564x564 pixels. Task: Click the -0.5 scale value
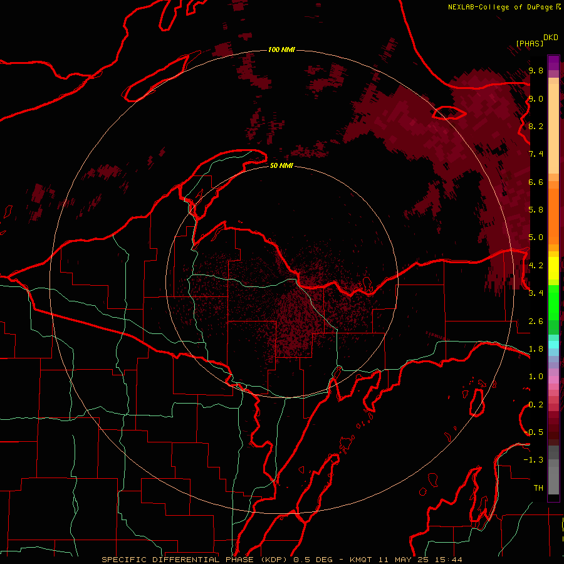pos(533,432)
